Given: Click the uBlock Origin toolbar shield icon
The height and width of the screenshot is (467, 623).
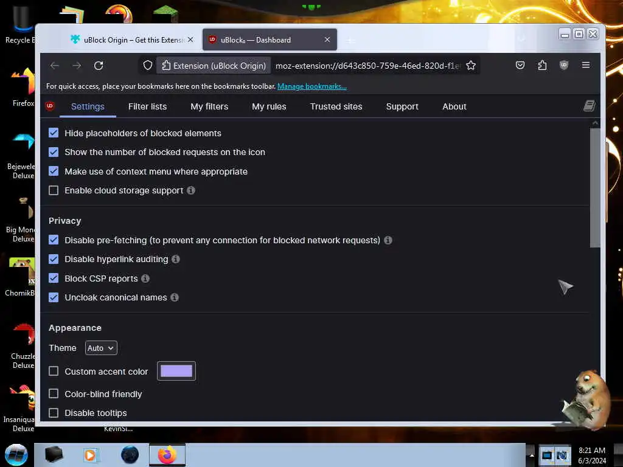Looking at the screenshot, I should click(x=564, y=65).
